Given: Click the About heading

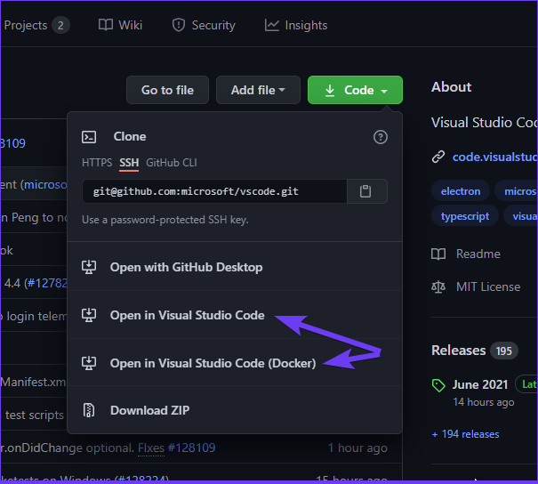Looking at the screenshot, I should click(x=451, y=87).
